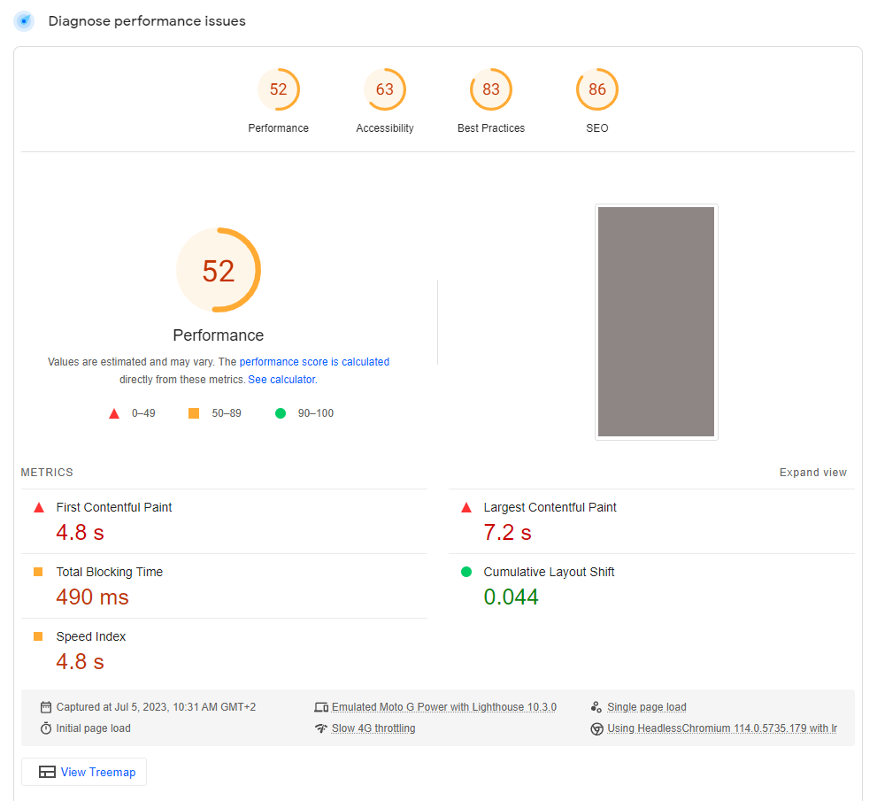The height and width of the screenshot is (801, 877).
Task: Click the treemap icon inside View Treemap button
Action: point(45,771)
